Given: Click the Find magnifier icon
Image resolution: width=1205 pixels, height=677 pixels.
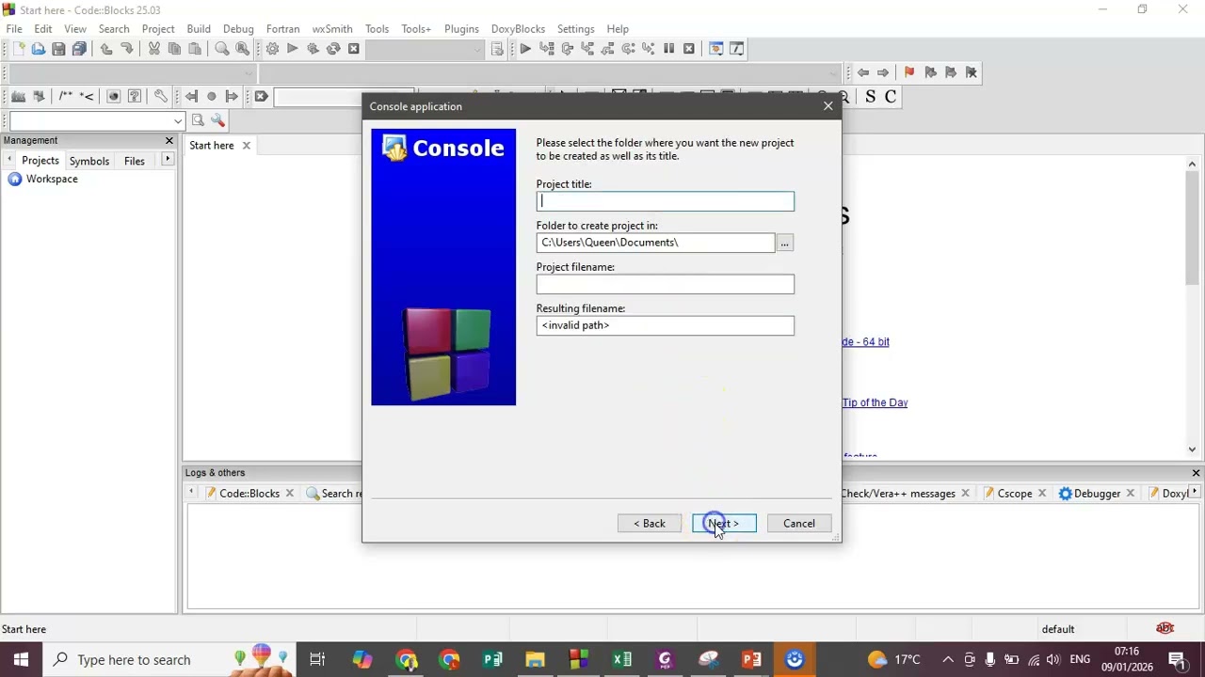Looking at the screenshot, I should pyautogui.click(x=222, y=49).
